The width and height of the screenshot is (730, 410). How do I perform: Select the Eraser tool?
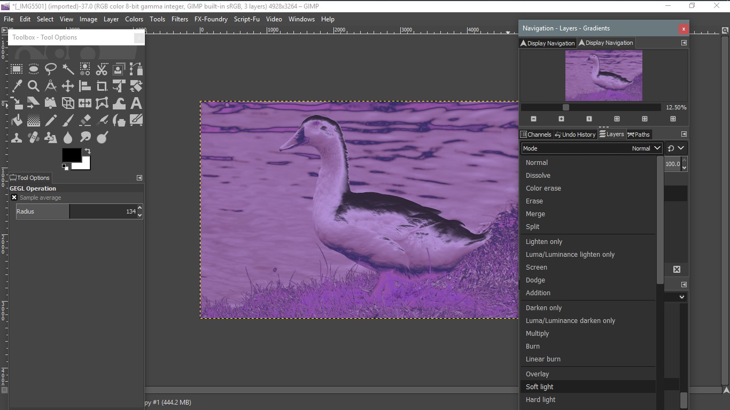[x=85, y=120]
